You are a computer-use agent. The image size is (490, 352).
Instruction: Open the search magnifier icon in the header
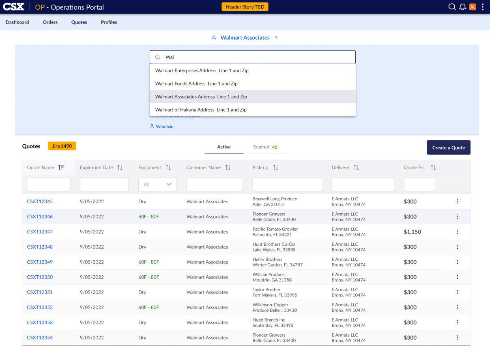(452, 7)
